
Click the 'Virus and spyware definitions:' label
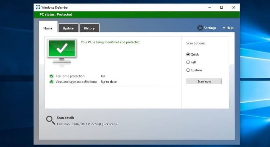click(76, 82)
